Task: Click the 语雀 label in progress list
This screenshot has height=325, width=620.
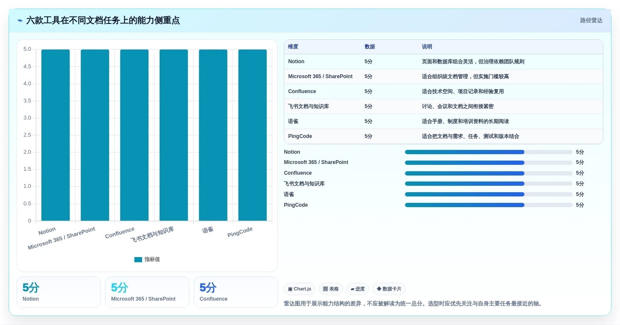Action: point(289,194)
